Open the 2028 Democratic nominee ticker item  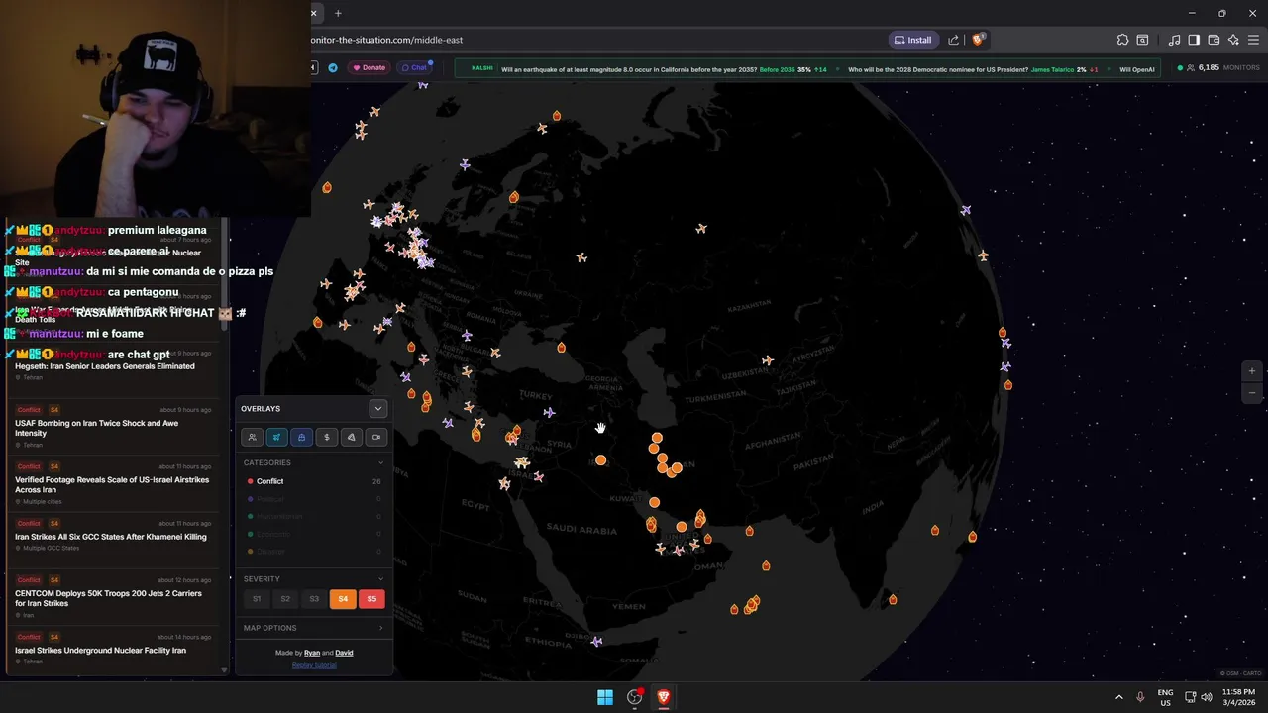(x=973, y=69)
